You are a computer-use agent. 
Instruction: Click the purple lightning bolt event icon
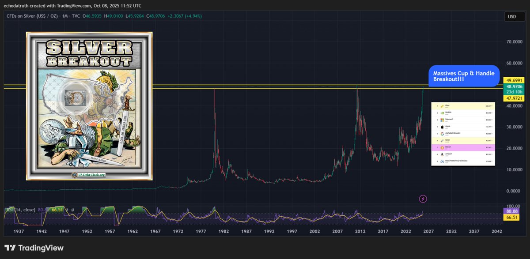(423, 199)
